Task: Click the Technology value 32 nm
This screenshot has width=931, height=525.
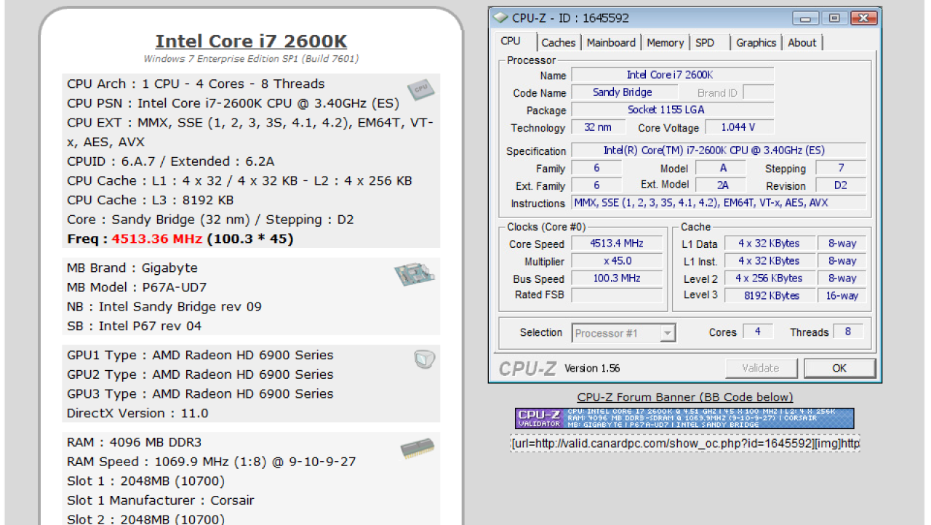Action: click(x=597, y=127)
